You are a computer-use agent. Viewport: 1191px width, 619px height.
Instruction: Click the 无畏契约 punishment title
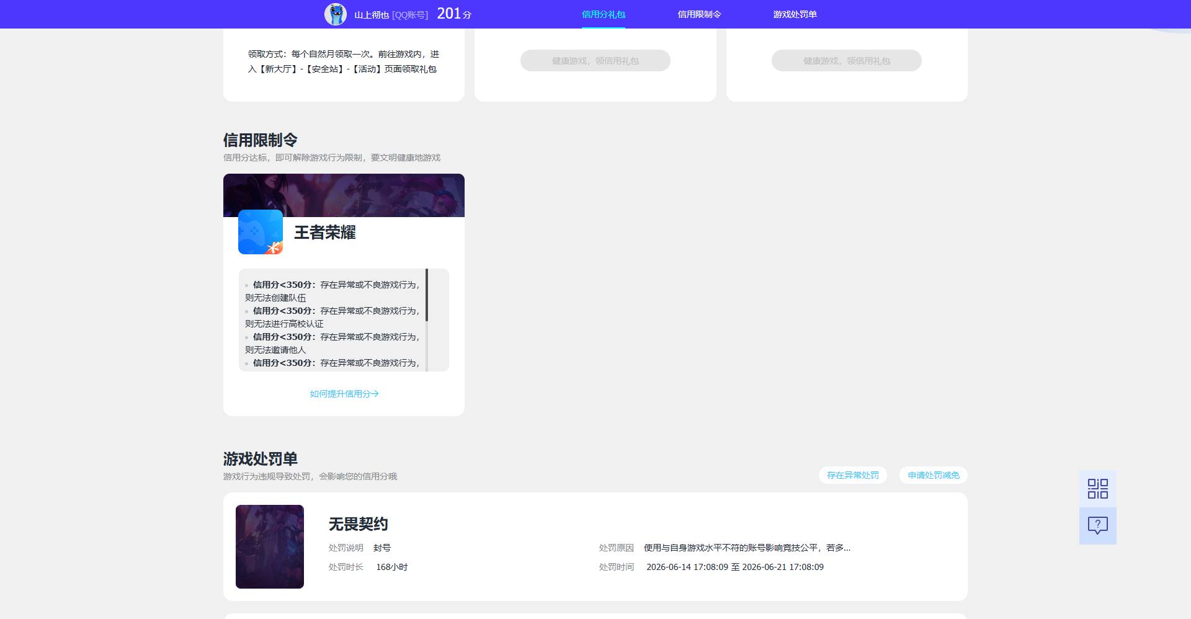358,524
